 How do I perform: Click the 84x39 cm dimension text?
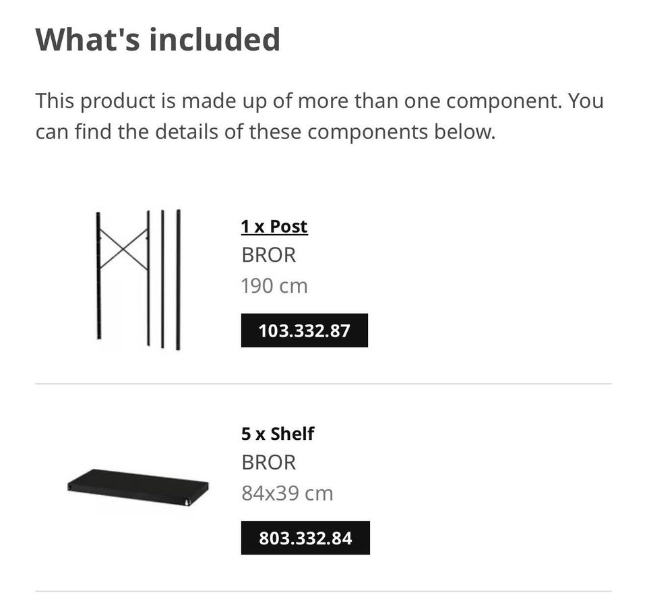pos(287,493)
